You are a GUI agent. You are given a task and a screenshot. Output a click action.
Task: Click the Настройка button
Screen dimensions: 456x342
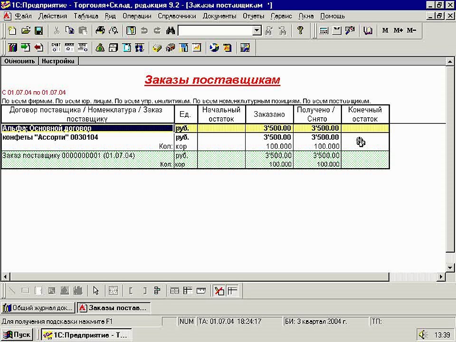click(x=58, y=61)
